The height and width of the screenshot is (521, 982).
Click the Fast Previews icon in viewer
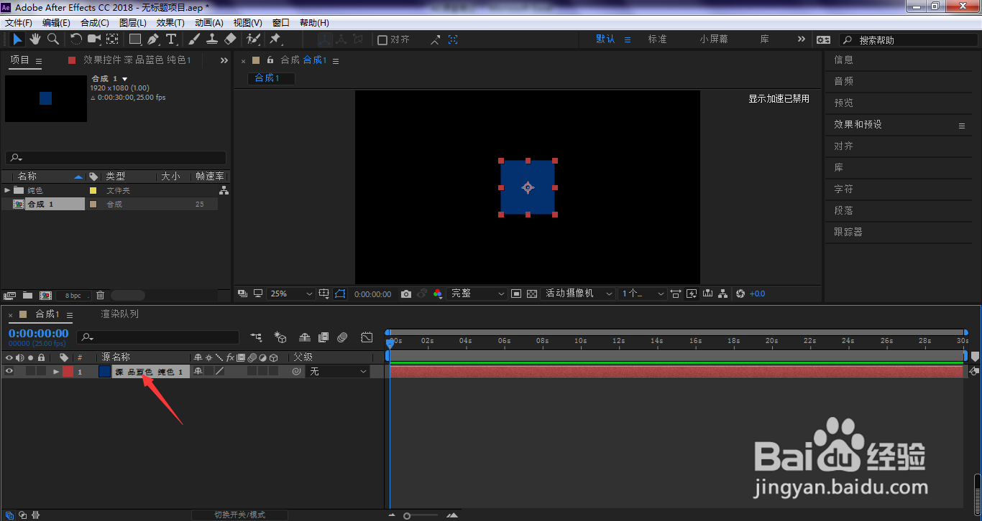coord(692,294)
